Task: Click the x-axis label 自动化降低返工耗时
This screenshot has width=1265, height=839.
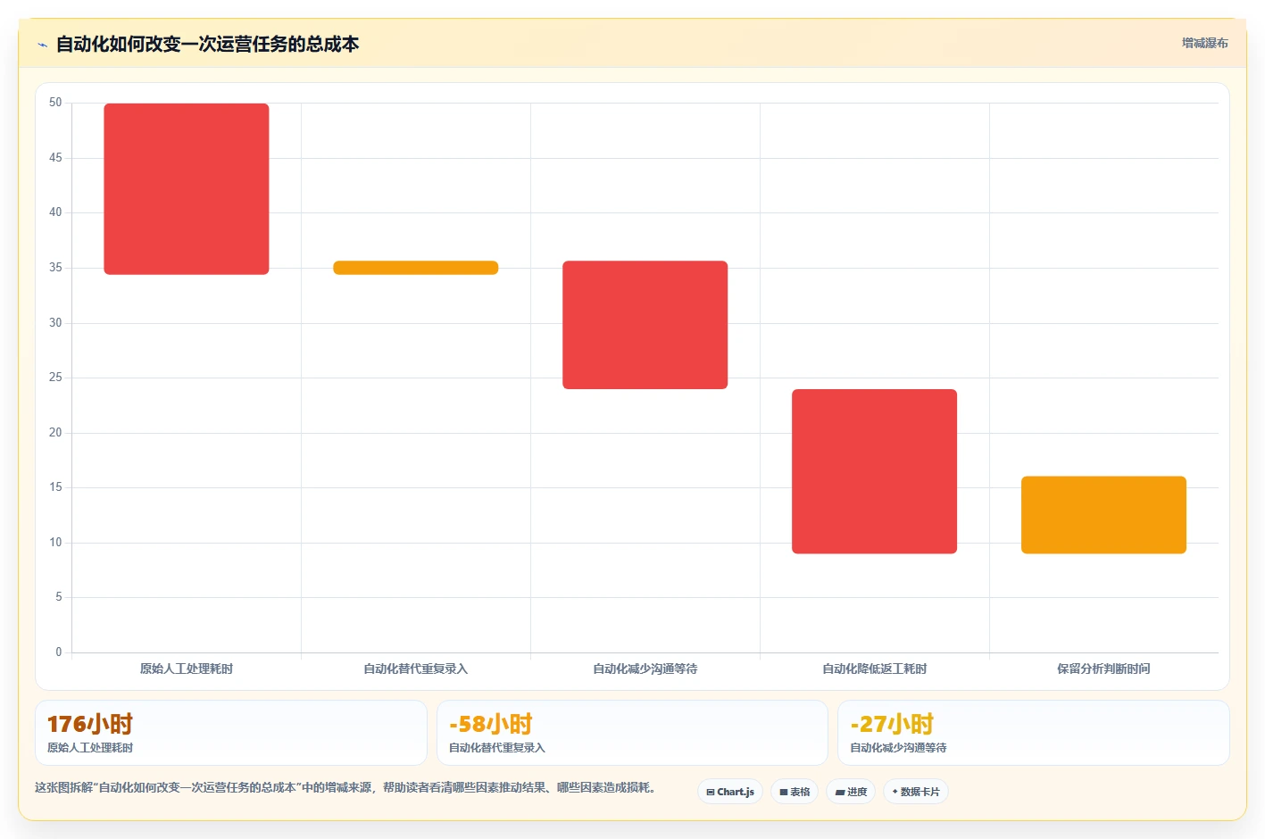Action: [x=875, y=669]
